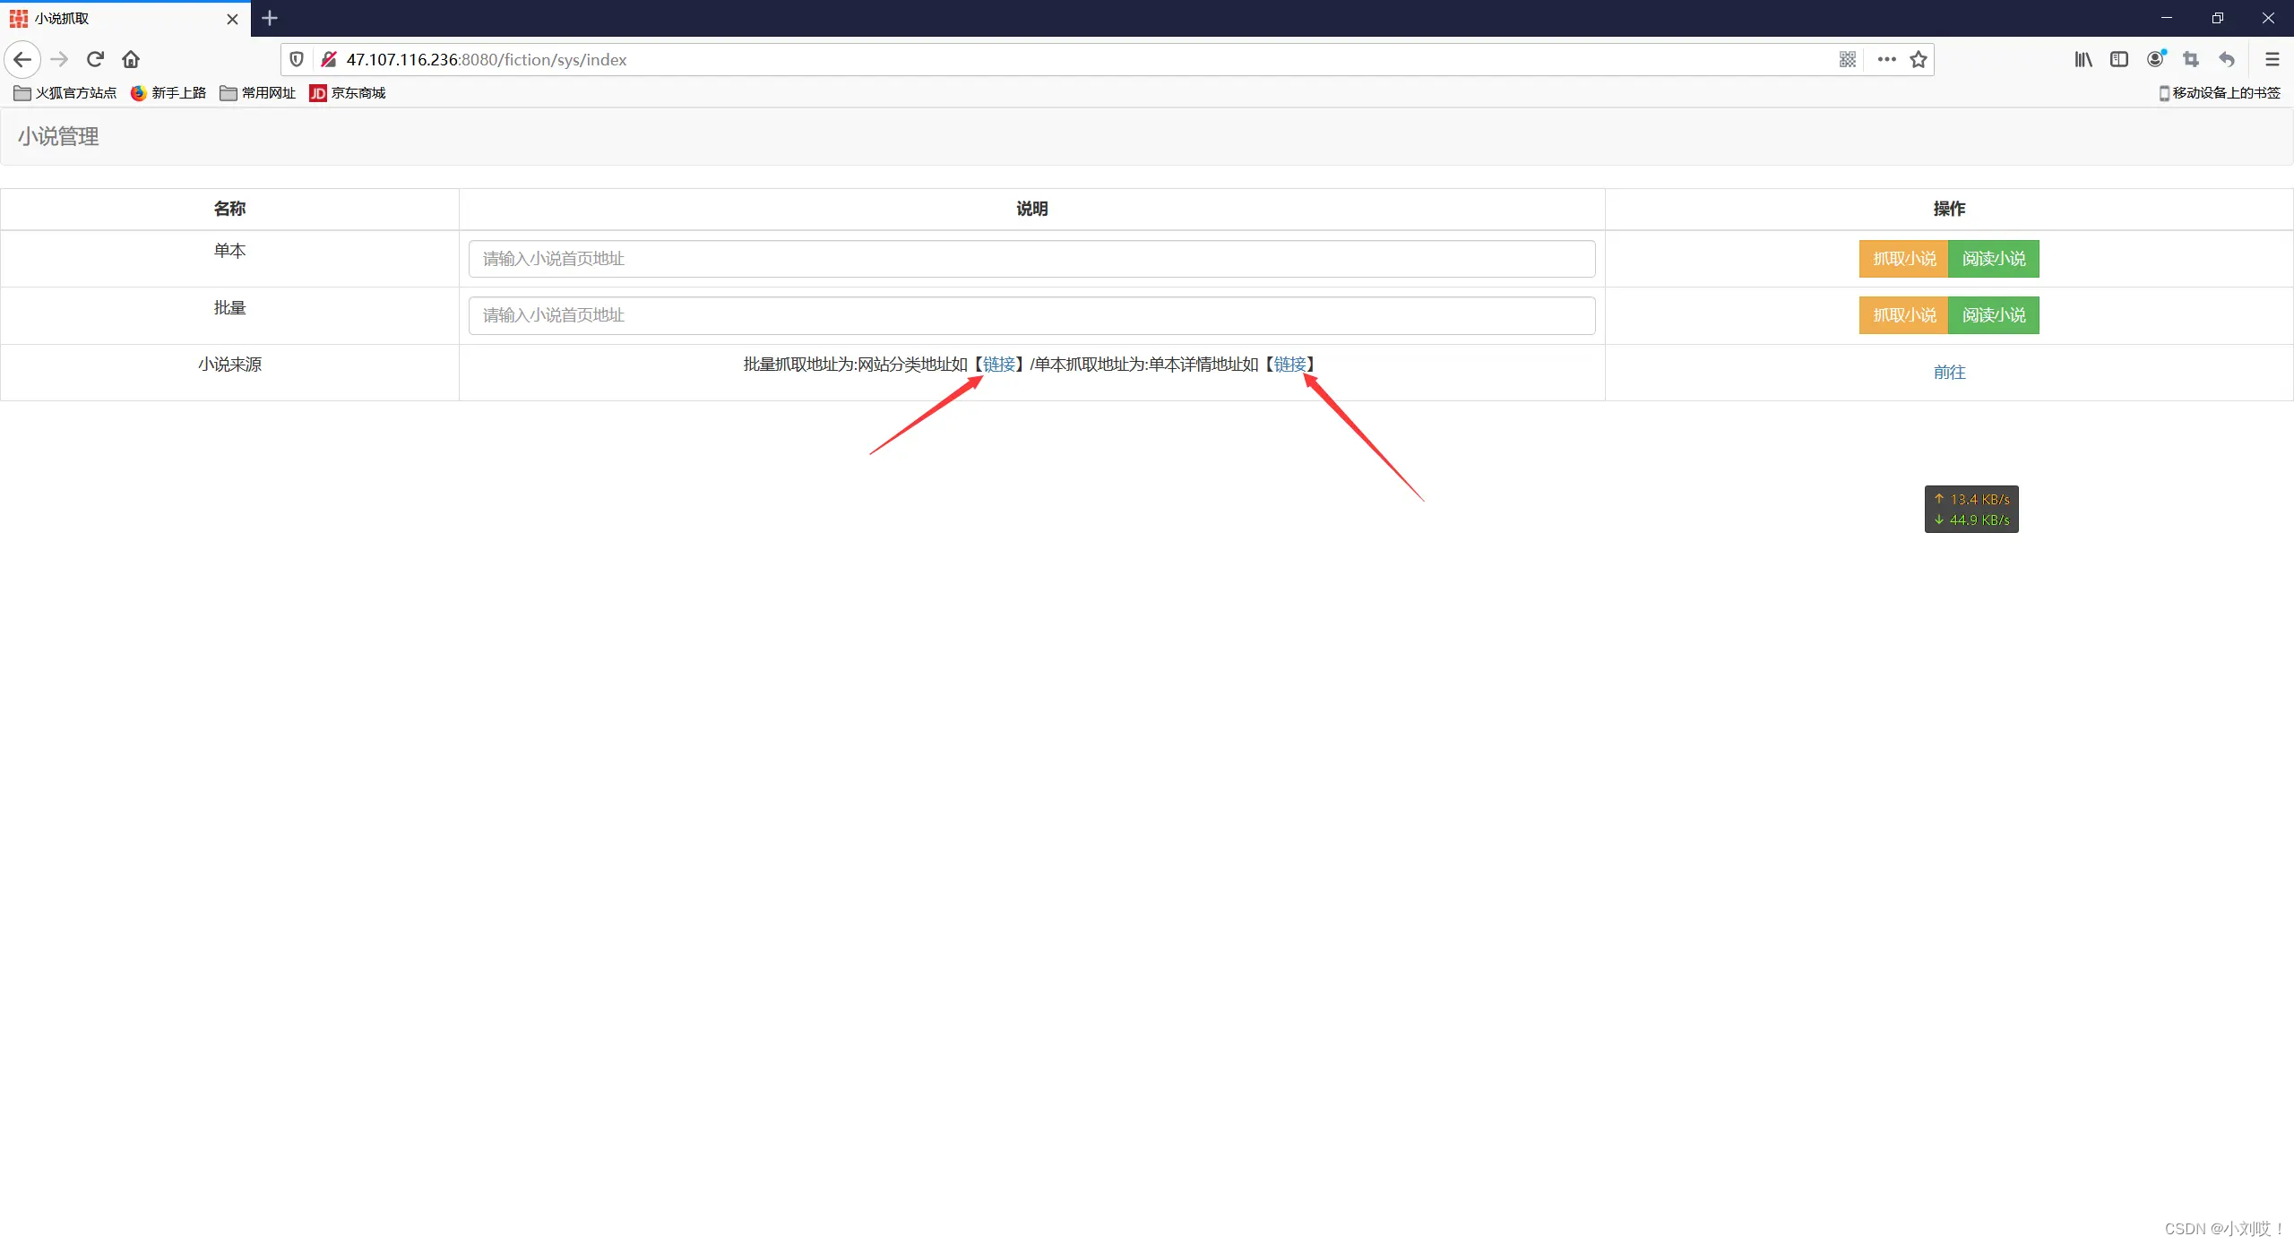Screen dimensions: 2294x1245
Task: Click the 名称 column header
Action: pyautogui.click(x=229, y=209)
